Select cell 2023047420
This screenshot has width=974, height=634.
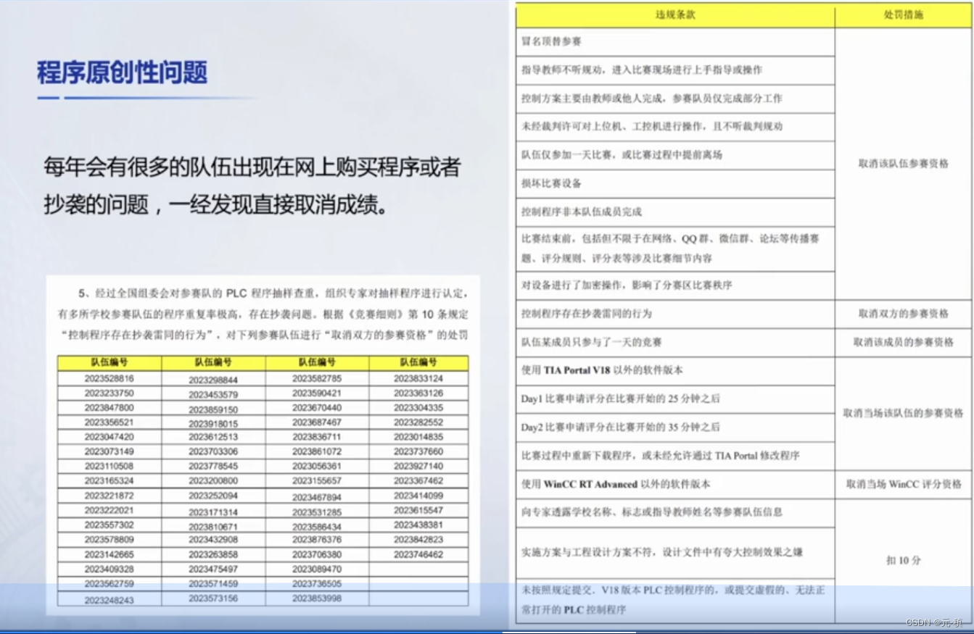tap(110, 437)
